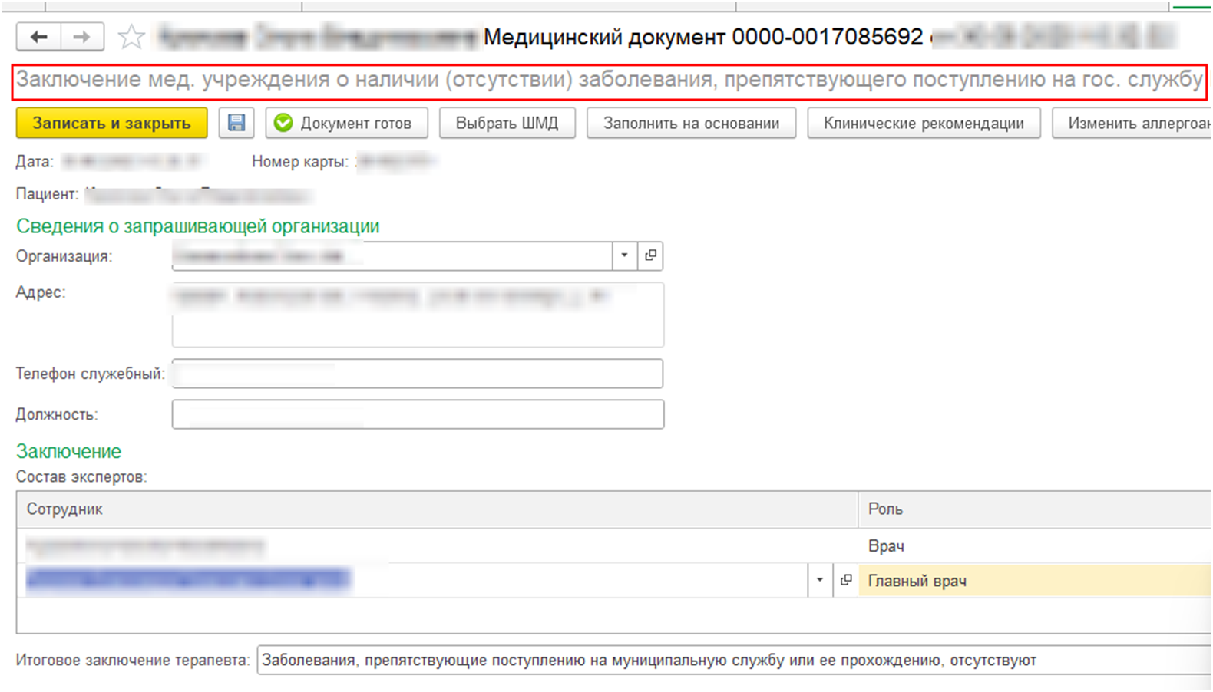Click the floppy disk save icon
Viewport: 1213px width, 692px height.
(236, 123)
